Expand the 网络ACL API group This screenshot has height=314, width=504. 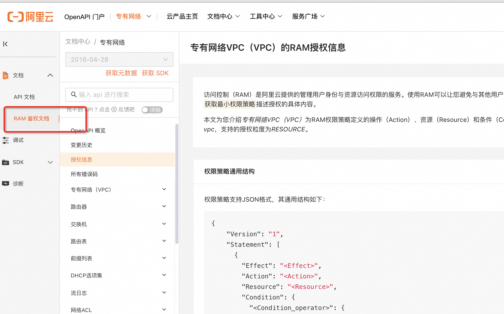click(164, 309)
